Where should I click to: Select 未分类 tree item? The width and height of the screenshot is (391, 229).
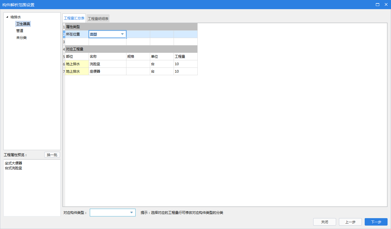21,38
